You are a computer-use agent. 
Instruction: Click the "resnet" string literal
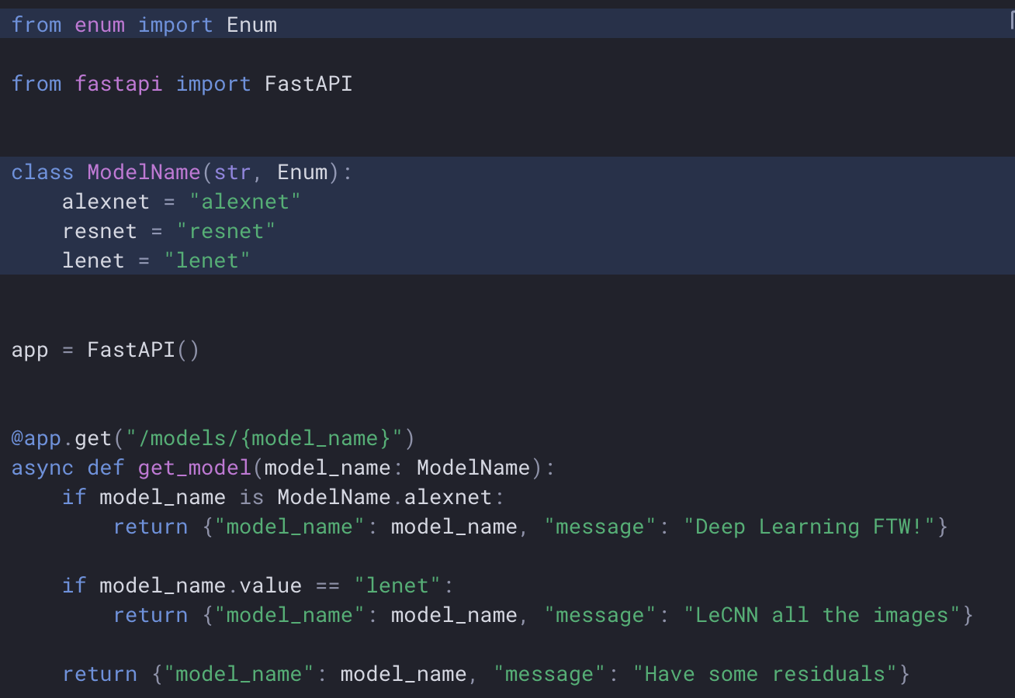pos(226,231)
